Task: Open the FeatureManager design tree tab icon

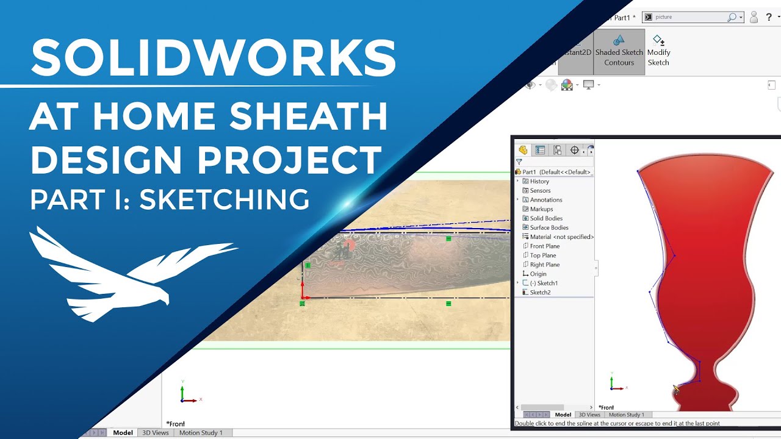Action: pyautogui.click(x=523, y=150)
